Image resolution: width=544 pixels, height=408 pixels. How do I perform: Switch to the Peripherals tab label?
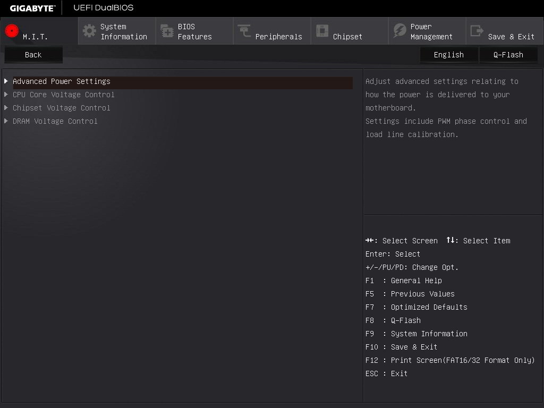point(278,37)
